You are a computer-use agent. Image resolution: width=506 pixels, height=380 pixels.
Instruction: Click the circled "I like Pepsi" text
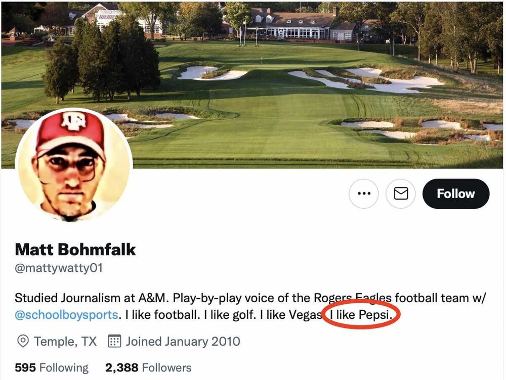pyautogui.click(x=360, y=315)
